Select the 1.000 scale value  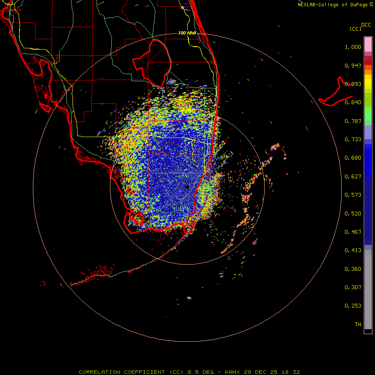(353, 47)
